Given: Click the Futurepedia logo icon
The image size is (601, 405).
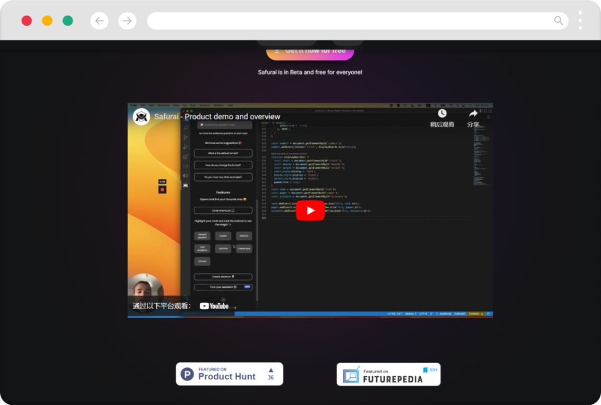Looking at the screenshot, I should [x=351, y=375].
